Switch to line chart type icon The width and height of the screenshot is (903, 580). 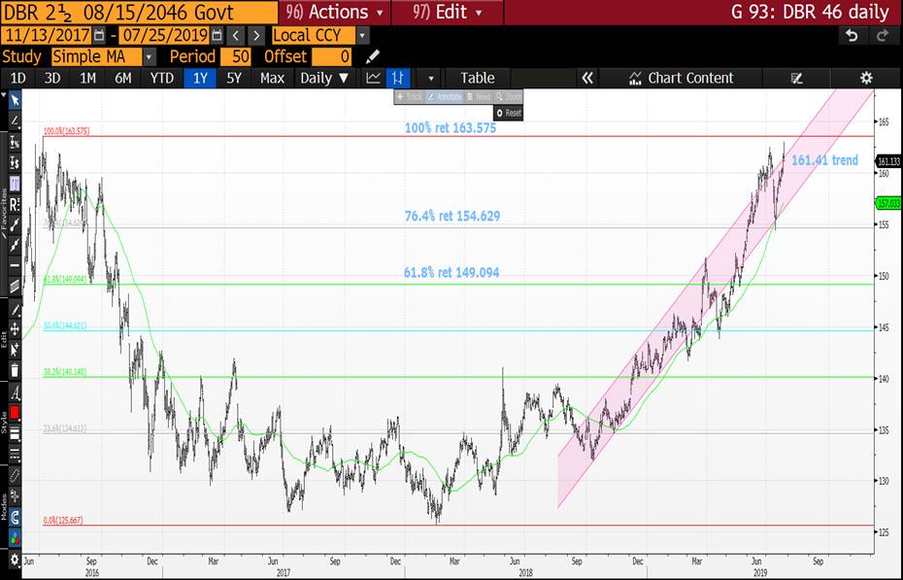373,78
